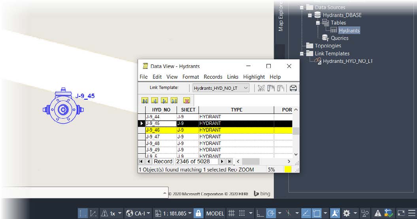
Task: Select the blue hydrant symbol in drawing
Action: click(x=63, y=106)
